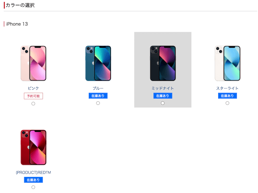
Task: Pick the スターライト radio button
Action: 227,103
